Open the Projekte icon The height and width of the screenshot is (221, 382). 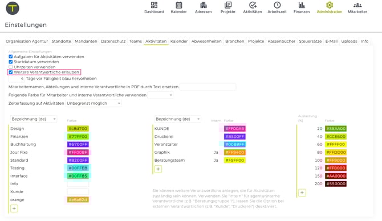click(x=228, y=5)
